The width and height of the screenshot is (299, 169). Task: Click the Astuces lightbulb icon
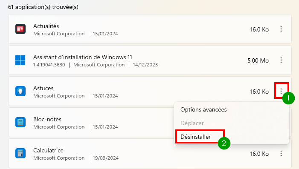click(x=20, y=91)
